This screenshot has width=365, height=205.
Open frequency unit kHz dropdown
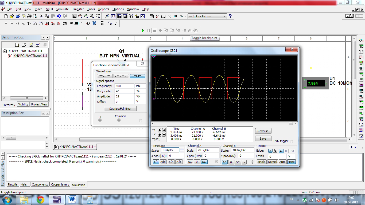[140, 86]
